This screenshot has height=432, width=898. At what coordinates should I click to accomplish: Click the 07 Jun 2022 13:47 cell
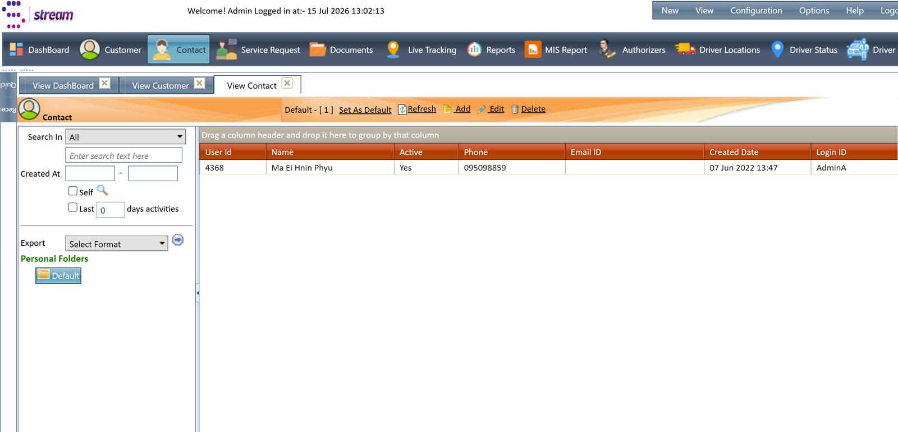click(x=757, y=168)
